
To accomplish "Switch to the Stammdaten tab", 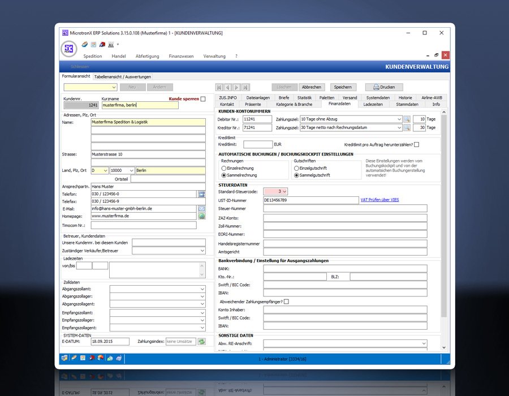I will pos(407,104).
